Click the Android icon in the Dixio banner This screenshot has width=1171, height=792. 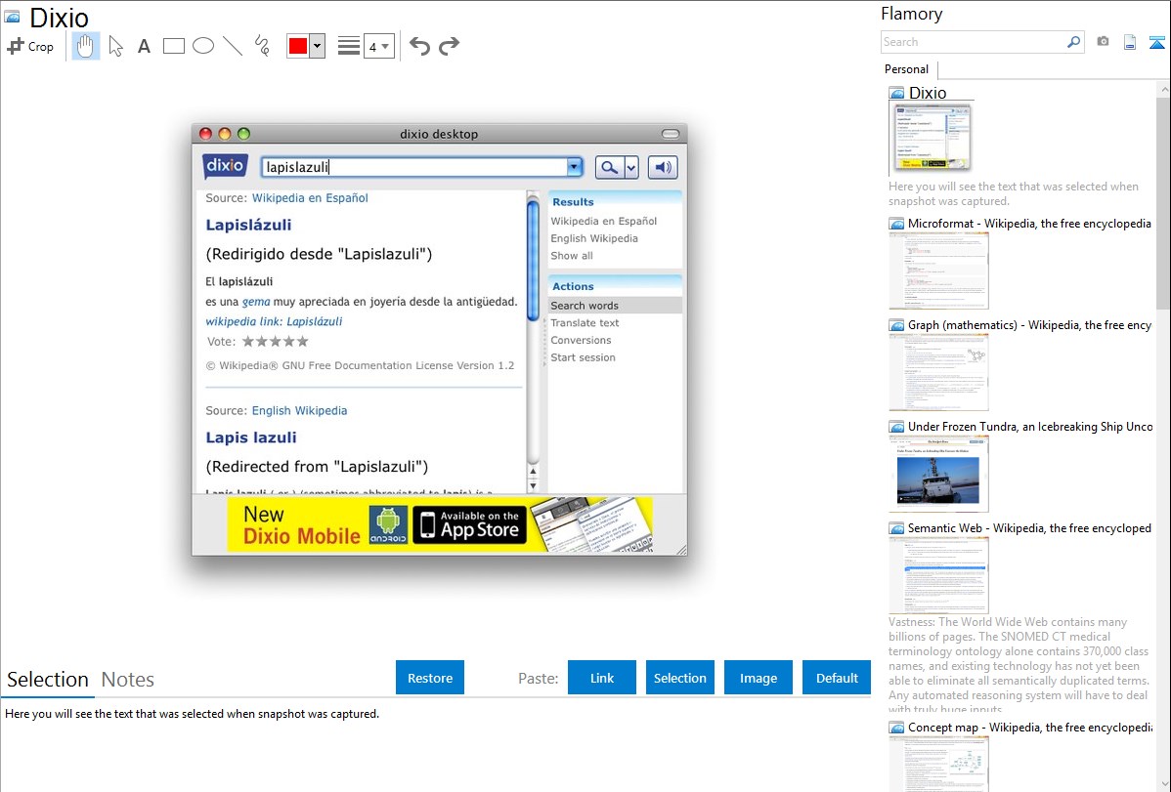pos(388,524)
